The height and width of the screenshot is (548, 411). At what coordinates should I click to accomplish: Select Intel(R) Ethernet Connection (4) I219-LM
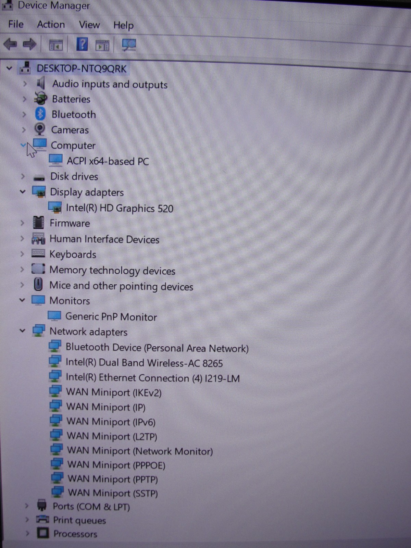coord(152,378)
